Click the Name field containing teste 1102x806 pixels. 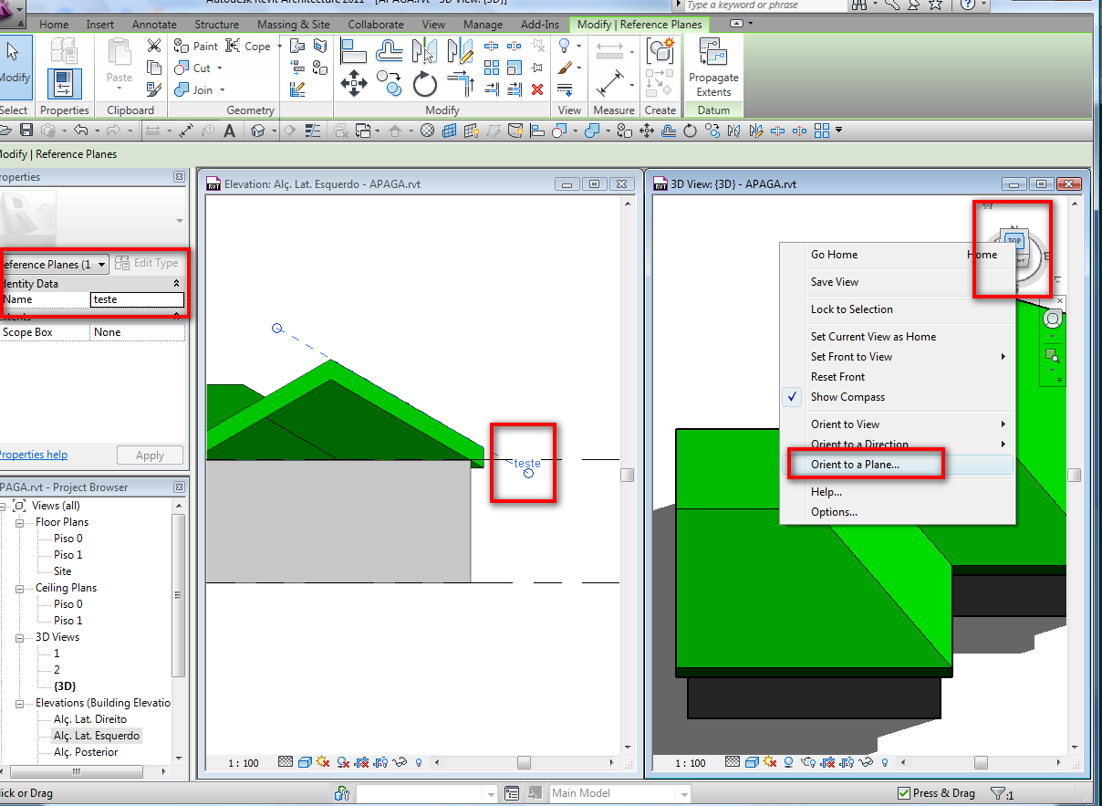pos(138,299)
